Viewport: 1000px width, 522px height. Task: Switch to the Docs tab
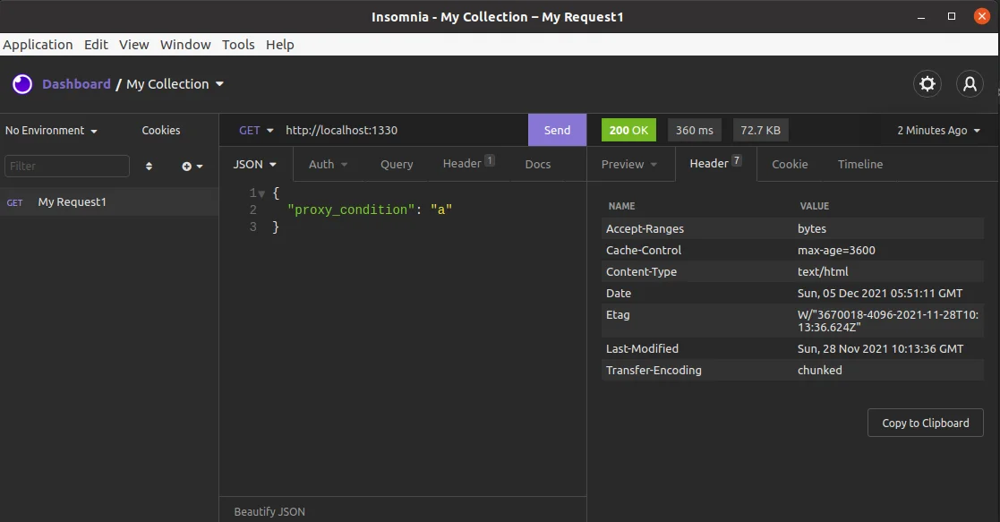(538, 164)
